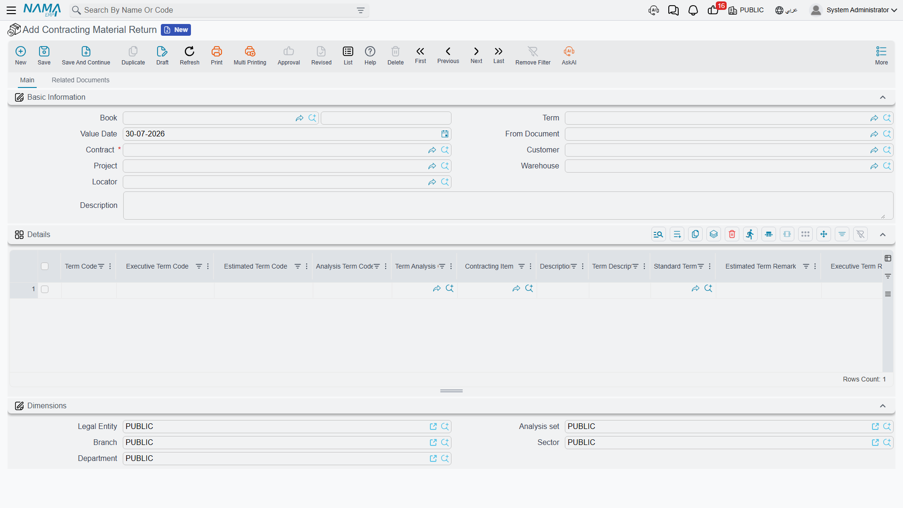Open Help
903x508 pixels.
[x=370, y=56]
